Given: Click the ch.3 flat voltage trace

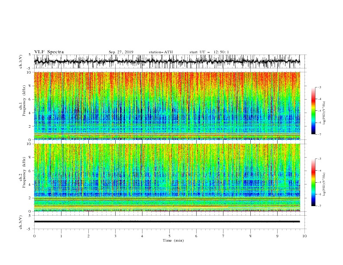Looking at the screenshot, I should 167,222.
